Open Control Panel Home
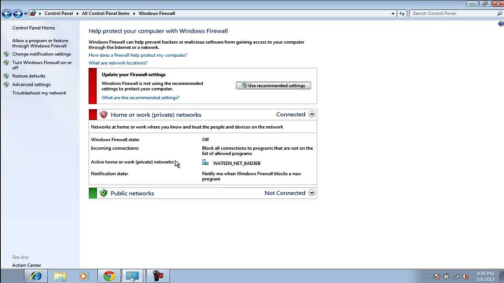 pos(33,28)
